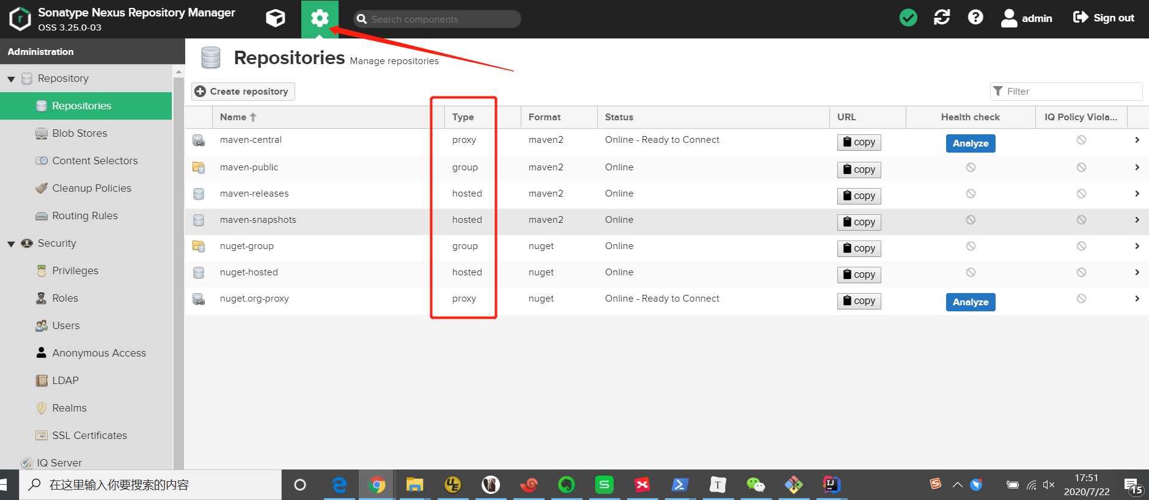Click the green system status checkmark icon
Viewport: 1149px width, 500px height.
(908, 18)
